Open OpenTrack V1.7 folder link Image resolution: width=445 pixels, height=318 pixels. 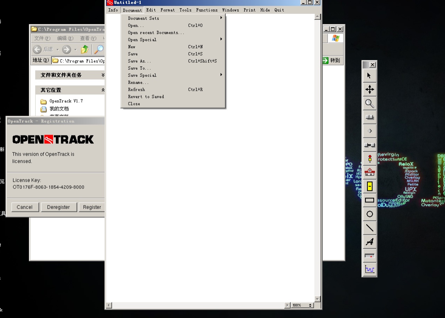coord(66,101)
